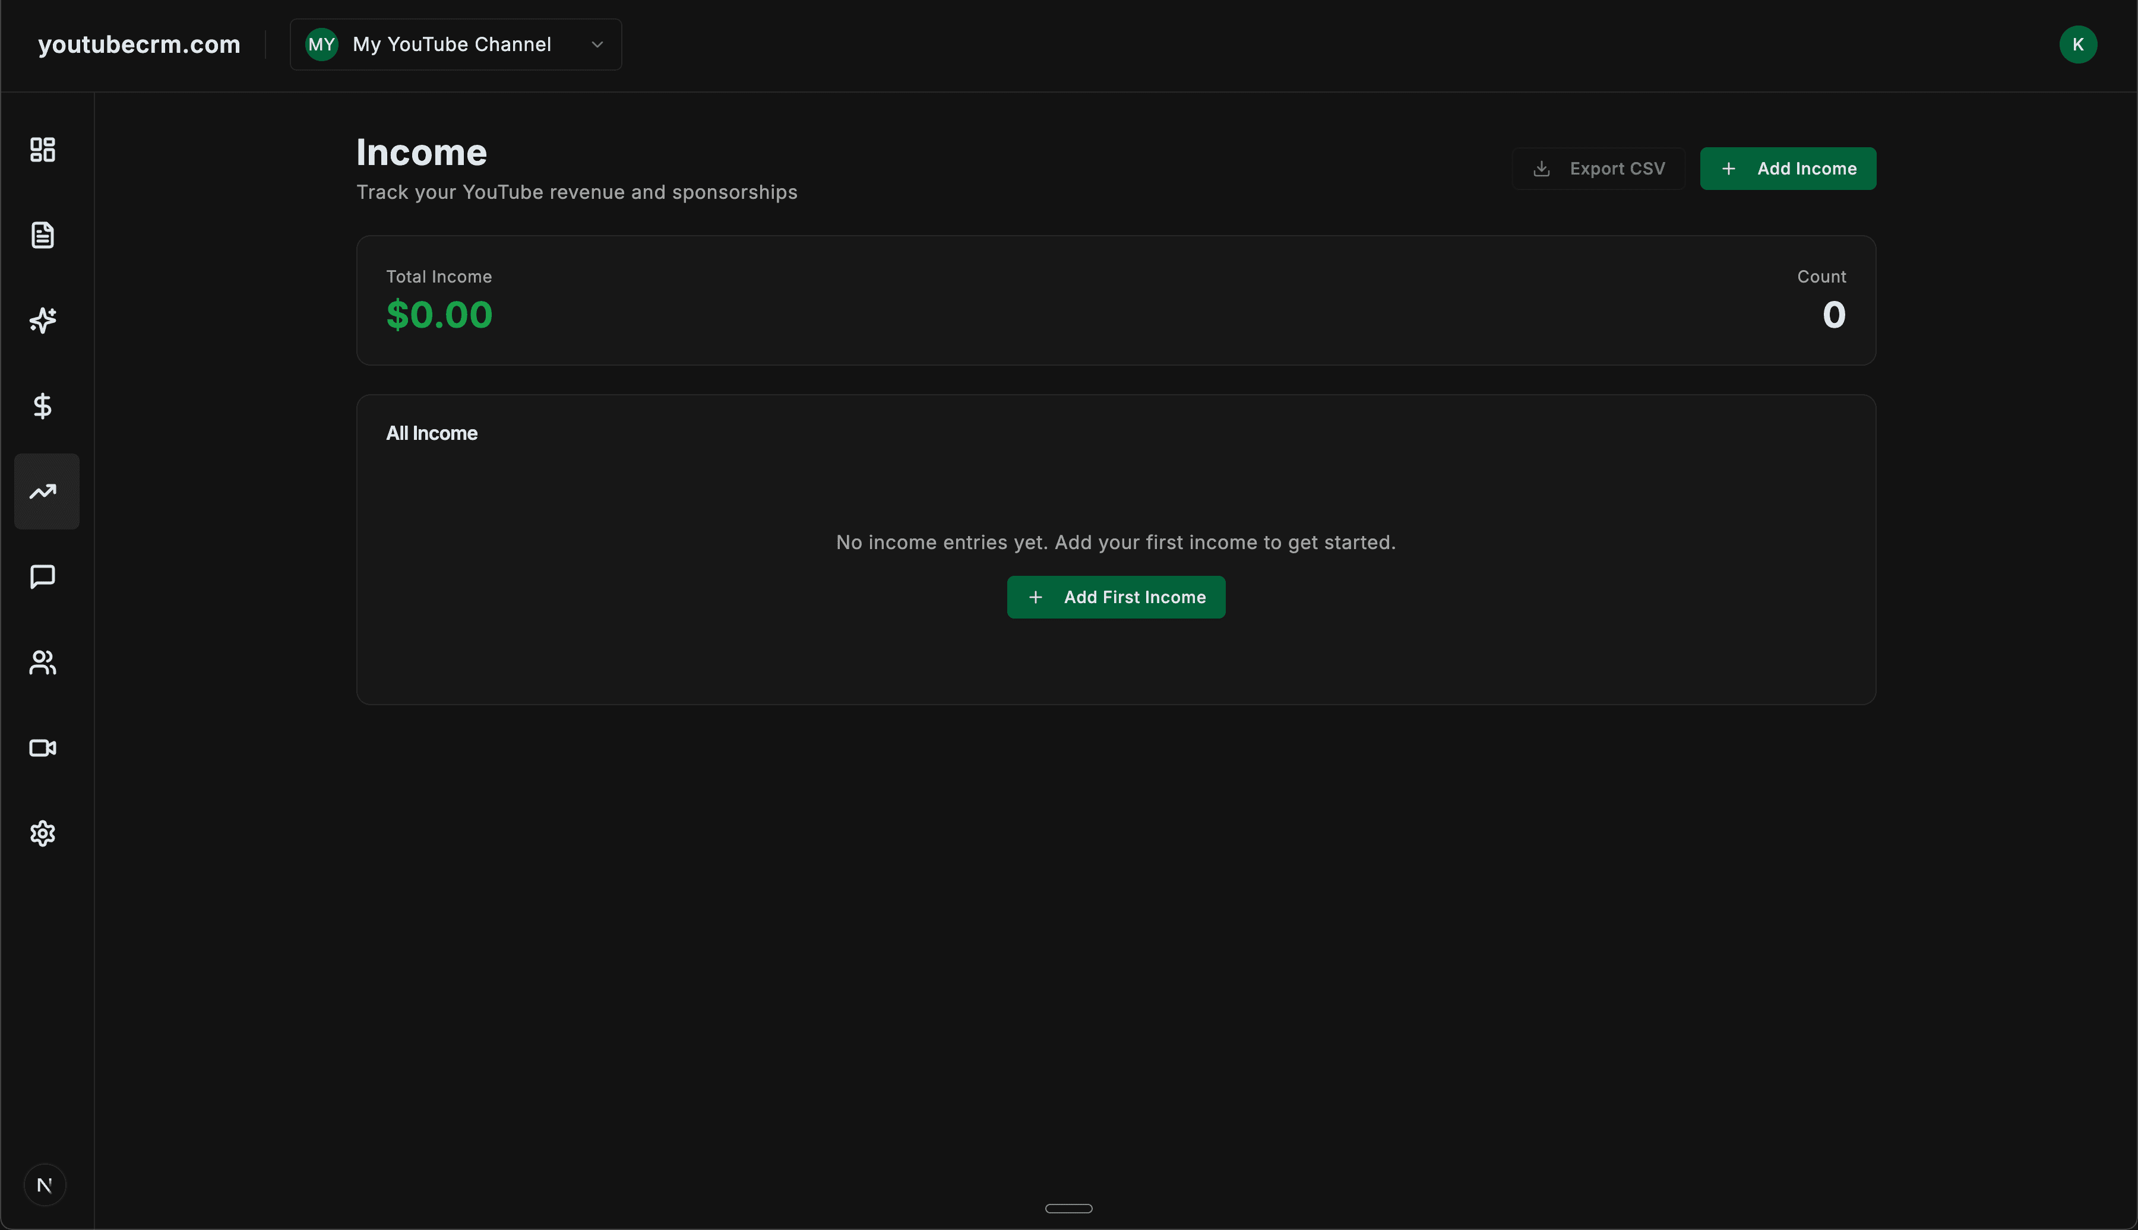The width and height of the screenshot is (2138, 1230).
Task: Select the AI sparkles icon in sidebar
Action: (42, 320)
